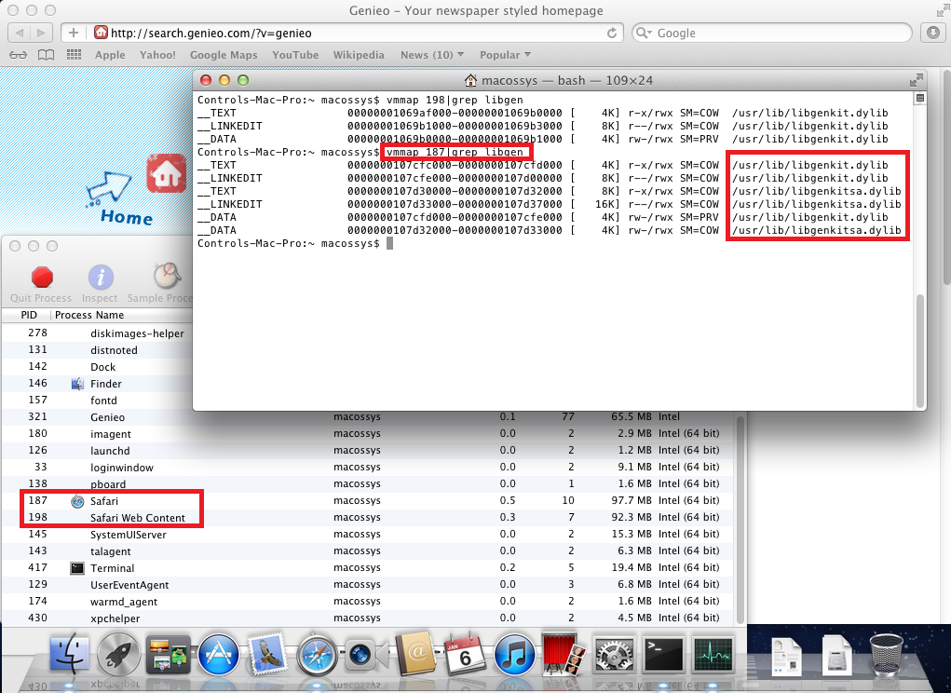The image size is (951, 693).
Task: Go forward using Safari's forward arrow
Action: coord(41,33)
